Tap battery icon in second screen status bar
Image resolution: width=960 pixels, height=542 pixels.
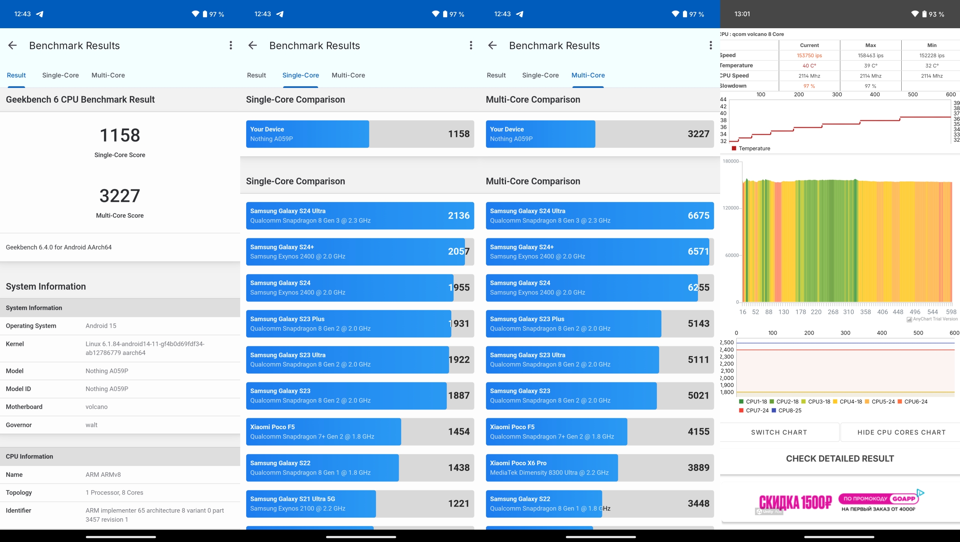pos(445,14)
